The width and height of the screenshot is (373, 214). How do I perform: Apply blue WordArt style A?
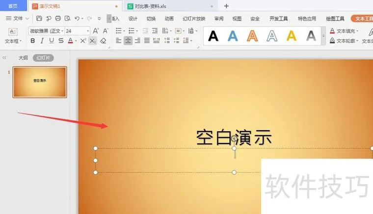(x=233, y=36)
